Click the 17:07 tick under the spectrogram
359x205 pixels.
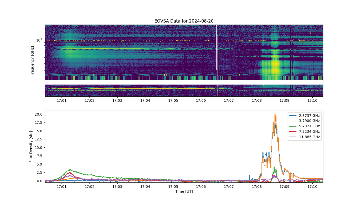pyautogui.click(x=229, y=101)
